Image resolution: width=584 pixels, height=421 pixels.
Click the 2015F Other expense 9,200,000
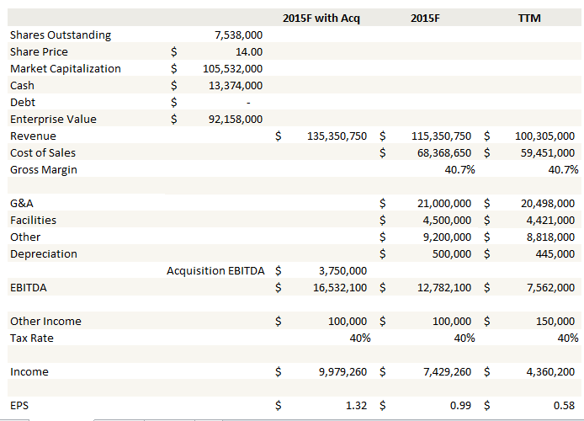pyautogui.click(x=445, y=237)
